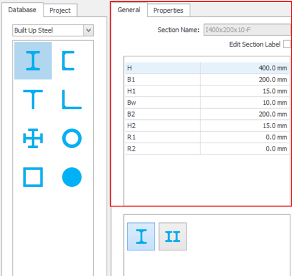Switch to the Project tab
Image resolution: width=292 pixels, height=276 pixels.
coord(60,10)
